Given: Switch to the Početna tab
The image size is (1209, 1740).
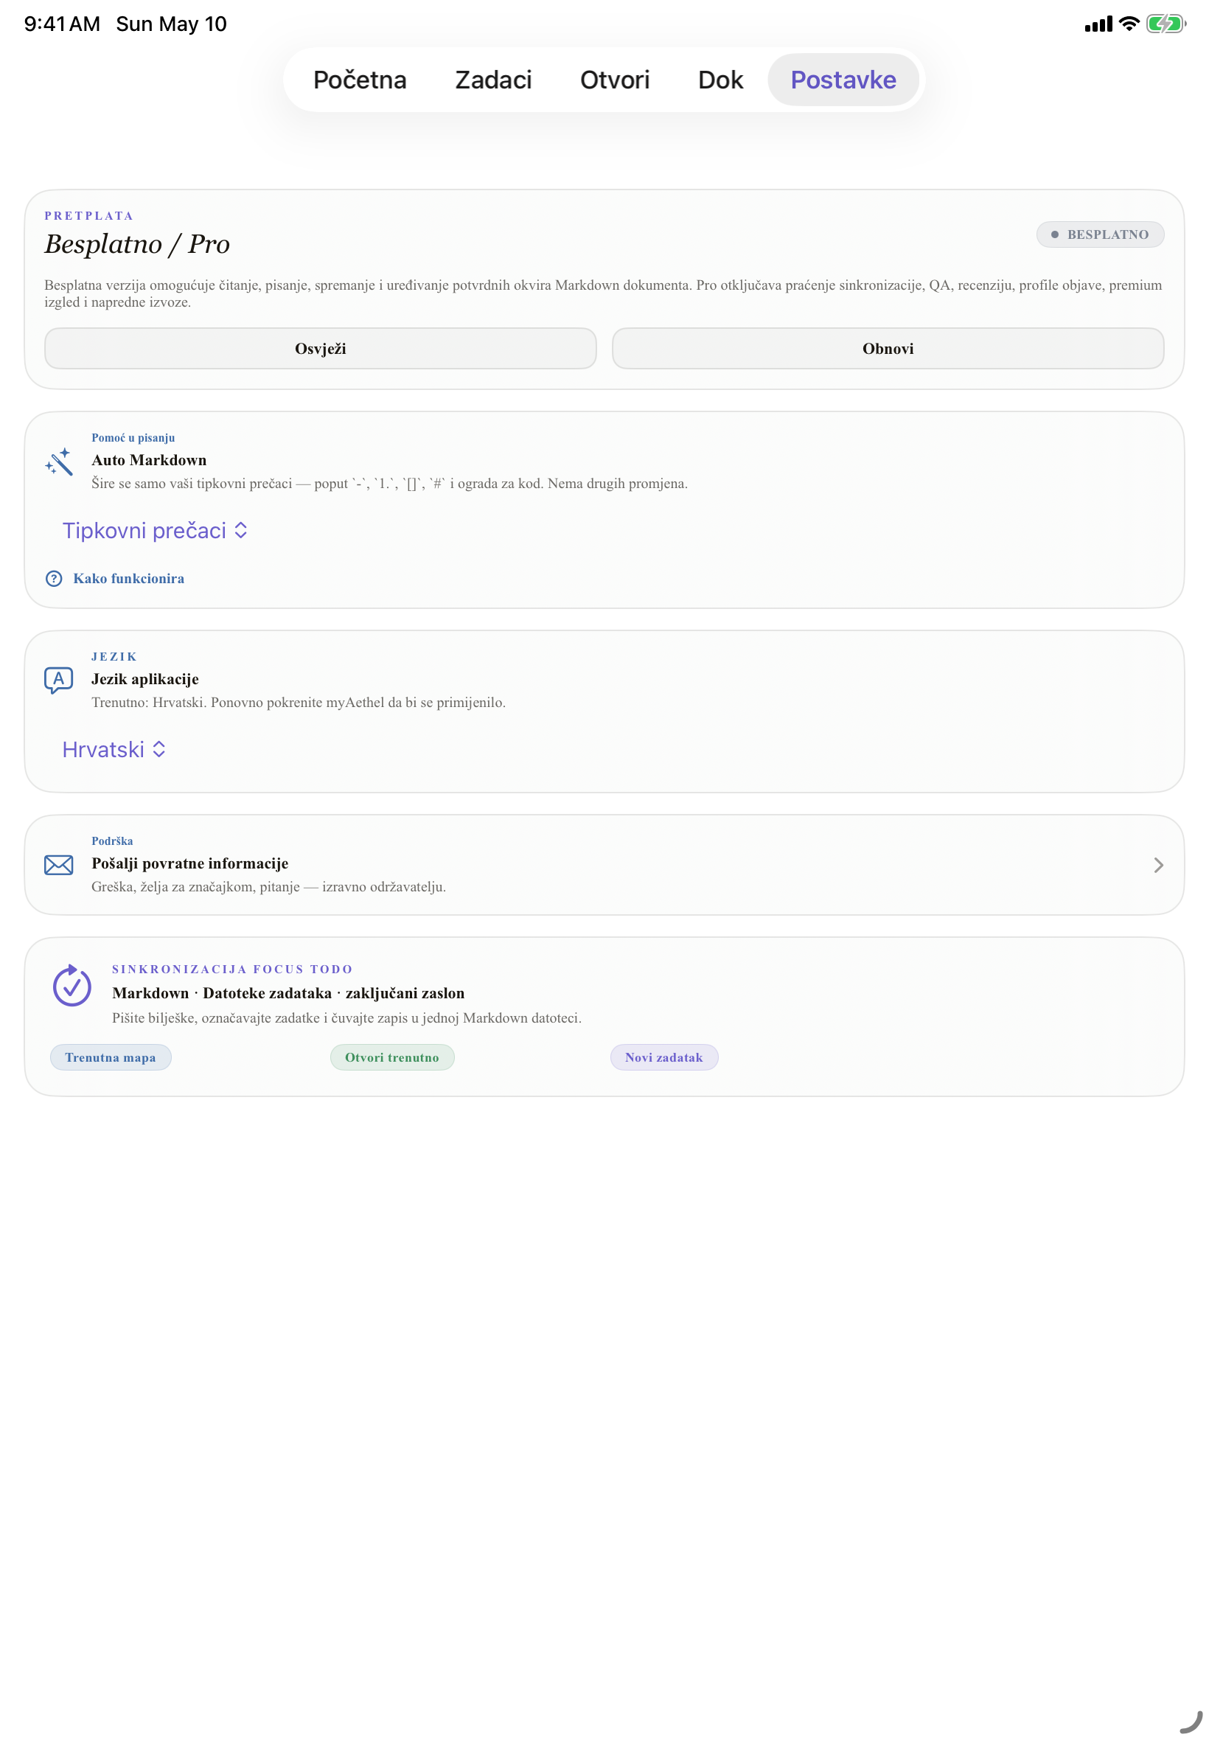Looking at the screenshot, I should point(360,80).
